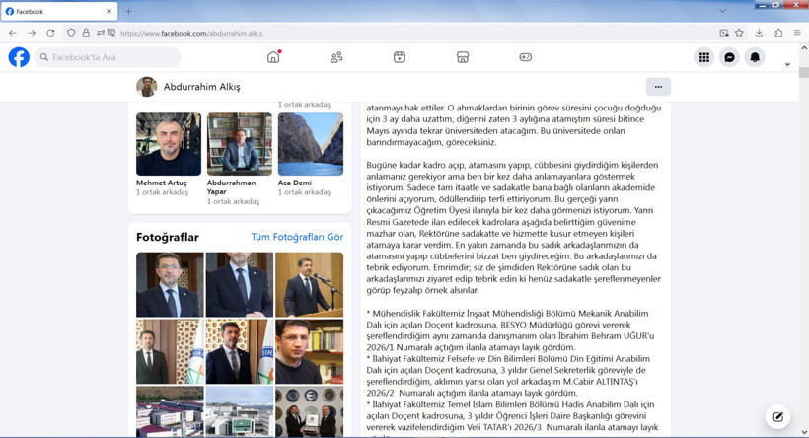Viewport: 809px width, 438px height.
Task: Reload the page with refresh icon
Action: [x=50, y=33]
